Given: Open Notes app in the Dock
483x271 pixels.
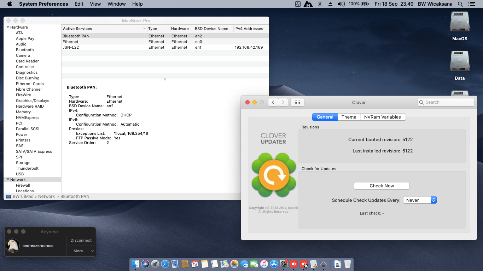Looking at the screenshot, I should pyautogui.click(x=204, y=264).
